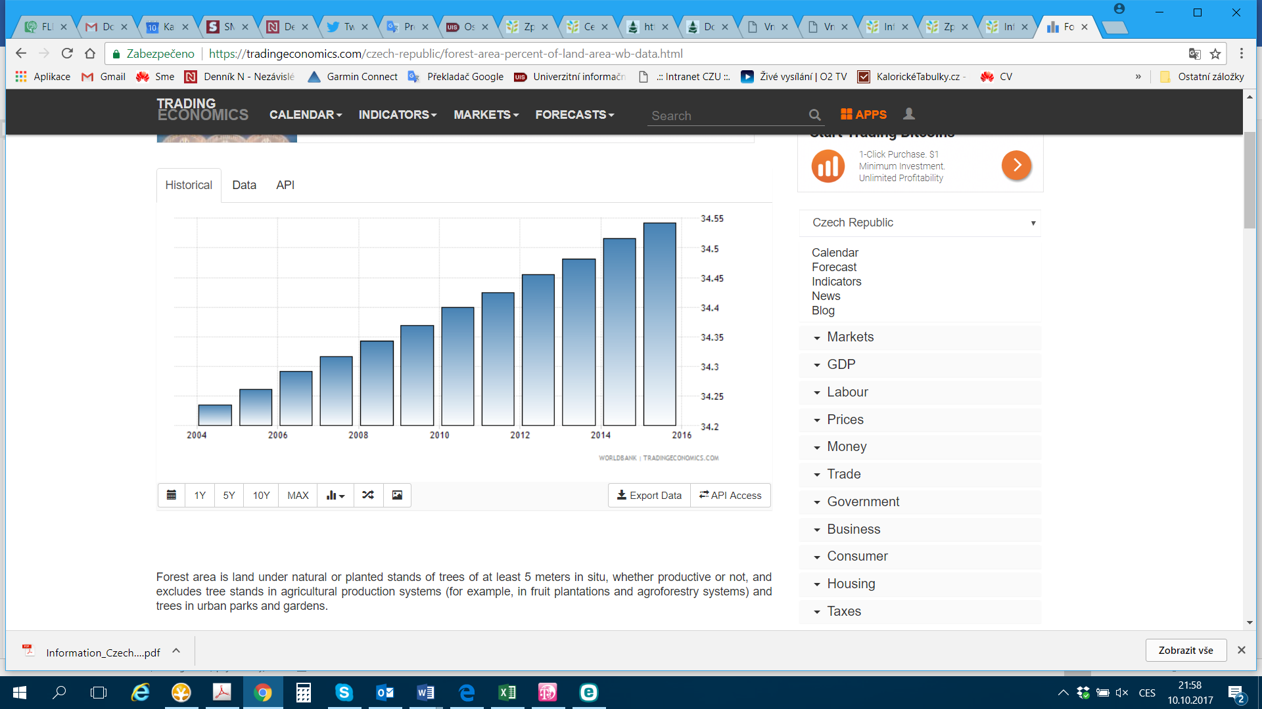Select the MAX time range
This screenshot has height=709, width=1262.
298,495
